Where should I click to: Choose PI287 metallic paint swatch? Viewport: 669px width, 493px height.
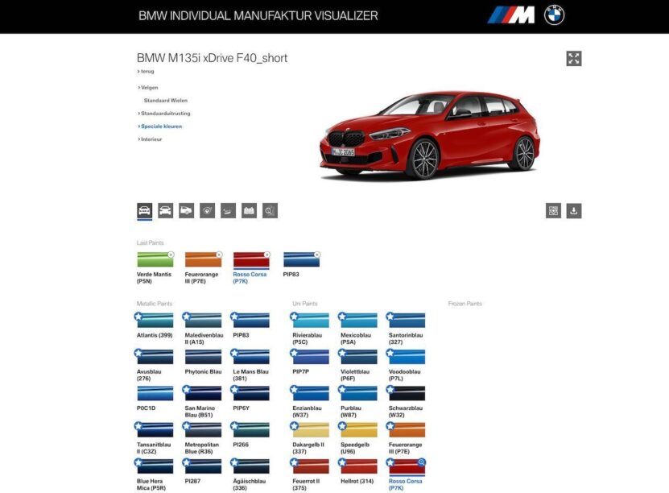click(204, 466)
